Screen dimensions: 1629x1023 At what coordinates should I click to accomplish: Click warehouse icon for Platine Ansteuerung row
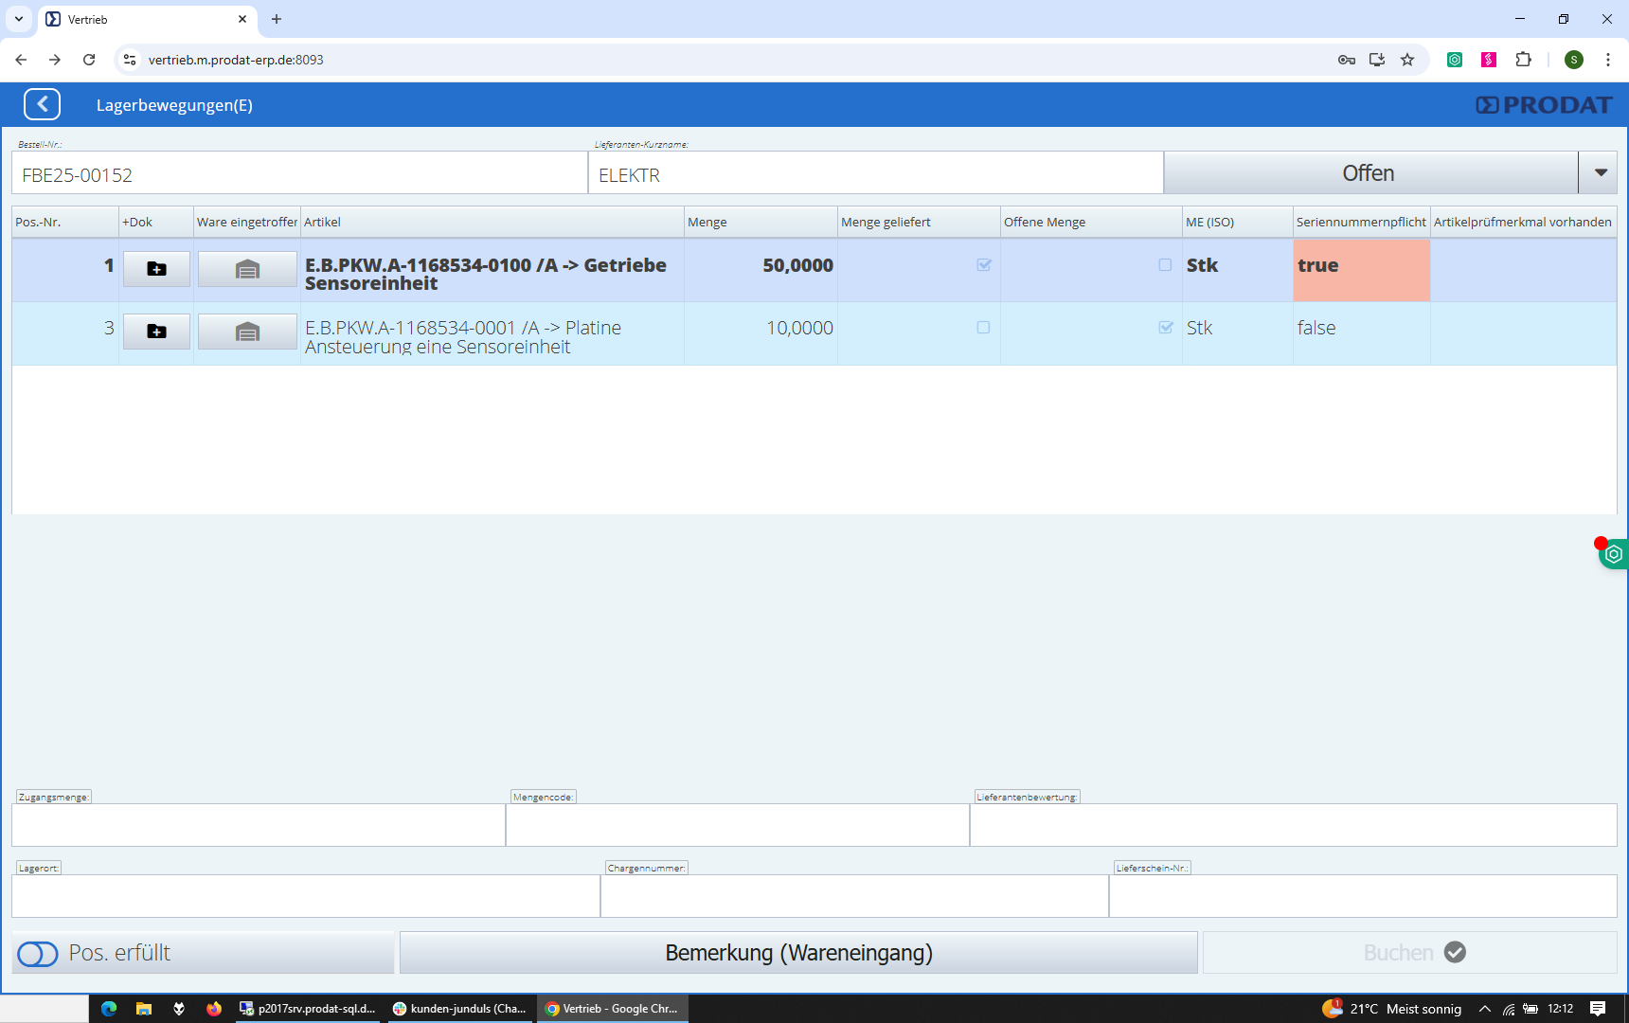[x=247, y=332]
